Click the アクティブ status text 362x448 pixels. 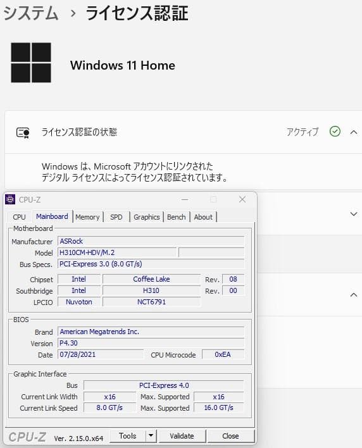tap(303, 132)
